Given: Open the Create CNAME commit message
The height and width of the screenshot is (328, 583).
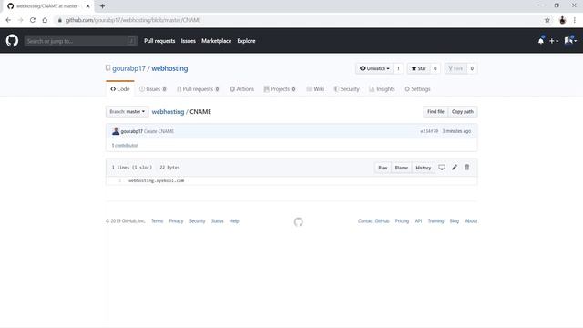Looking at the screenshot, I should [159, 131].
